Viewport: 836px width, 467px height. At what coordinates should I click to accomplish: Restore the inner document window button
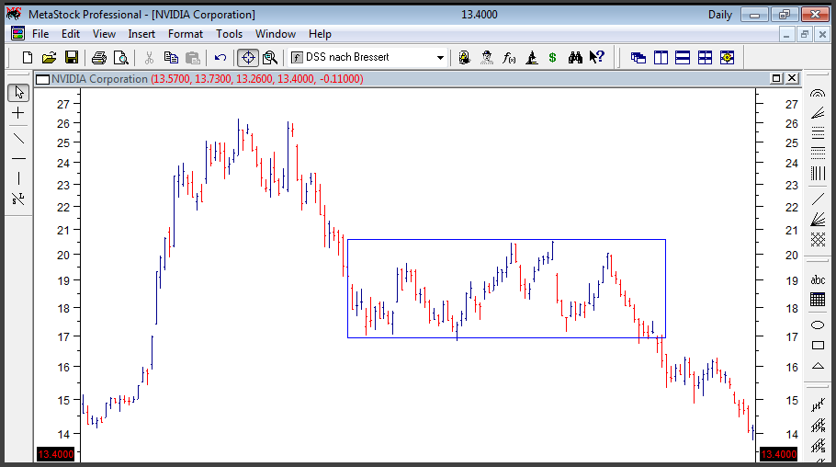pyautogui.click(x=804, y=35)
